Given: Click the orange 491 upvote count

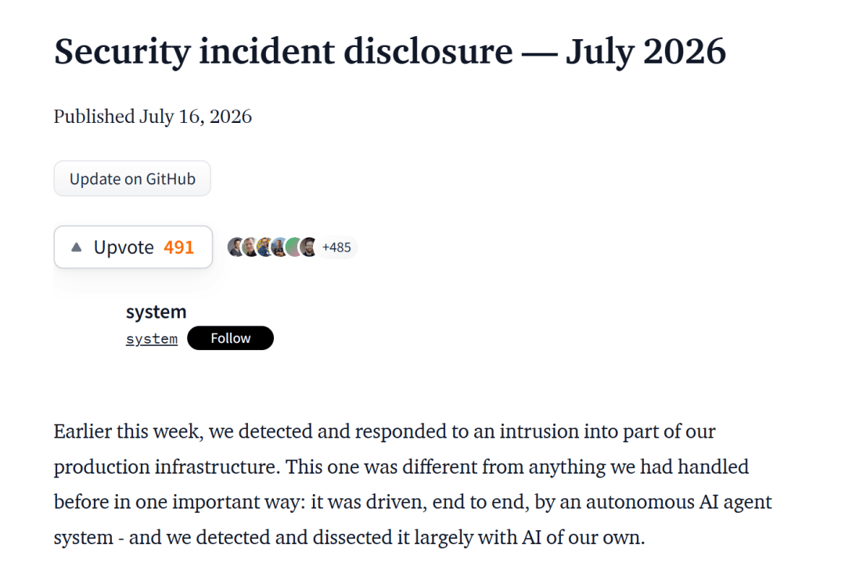Looking at the screenshot, I should pyautogui.click(x=178, y=247).
